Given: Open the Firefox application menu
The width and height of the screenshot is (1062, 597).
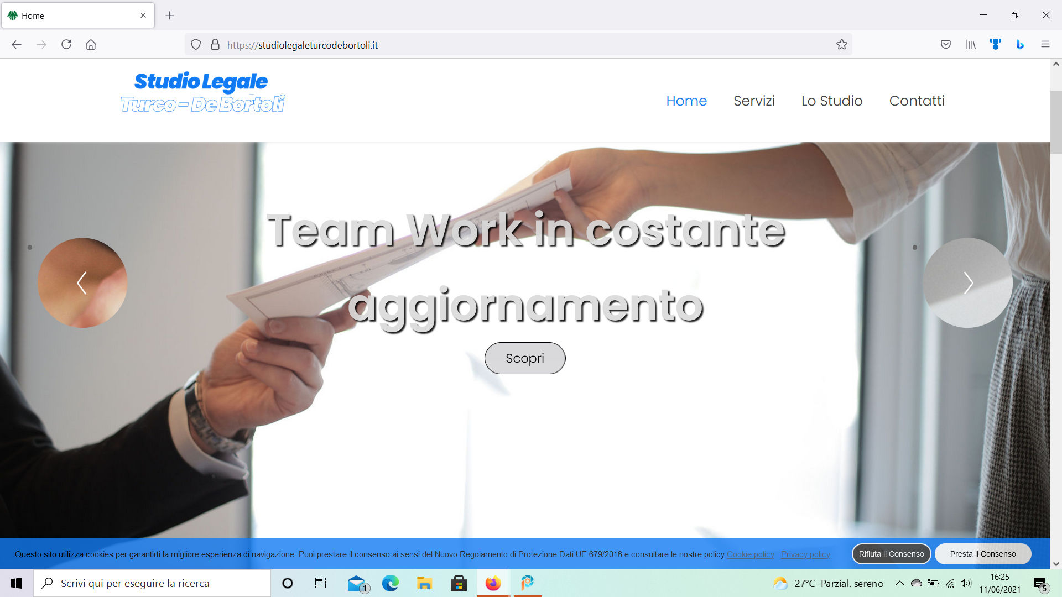Looking at the screenshot, I should coord(1045,44).
